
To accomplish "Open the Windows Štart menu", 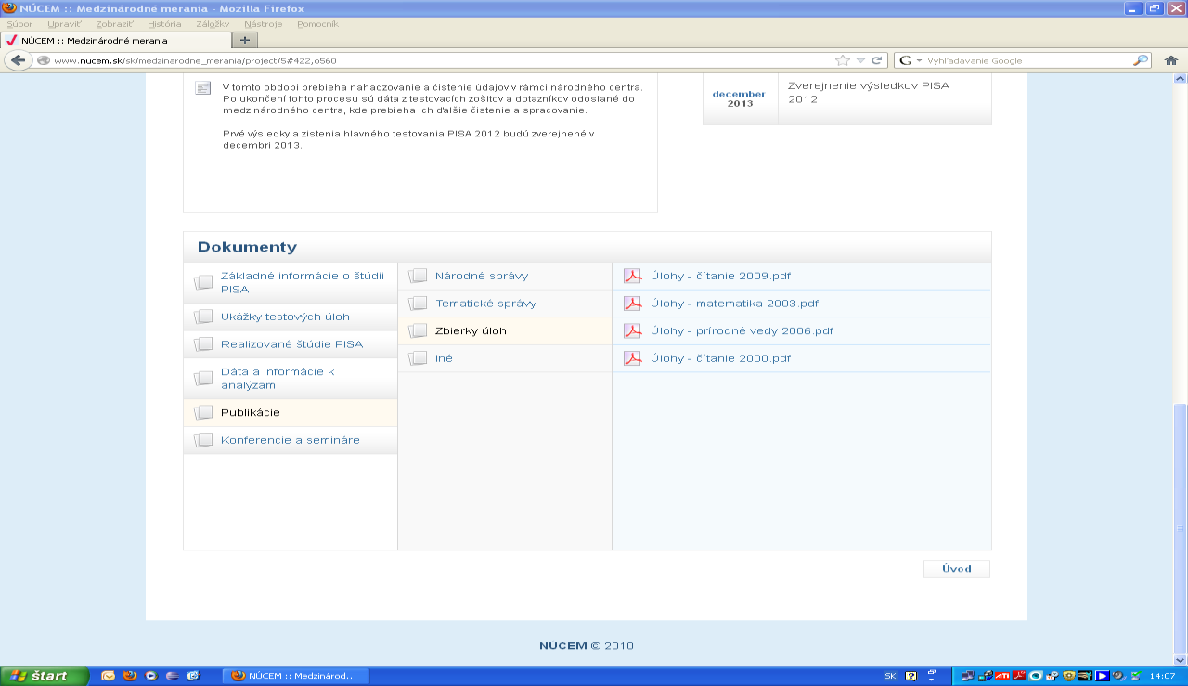I will coord(45,676).
